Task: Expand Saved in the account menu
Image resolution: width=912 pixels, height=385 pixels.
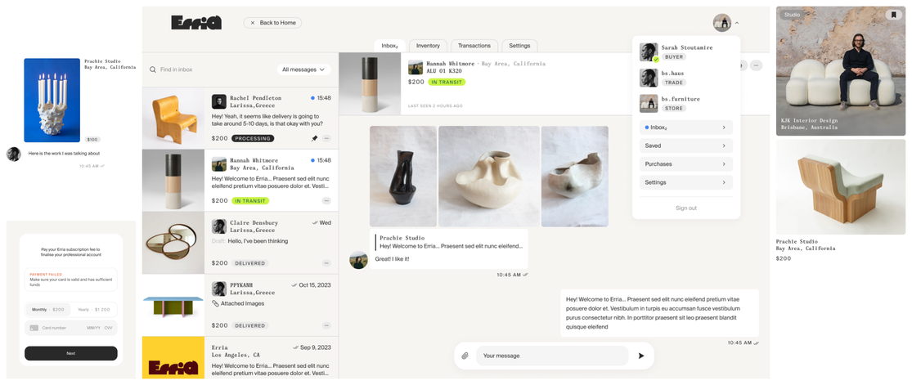Action: tap(685, 146)
